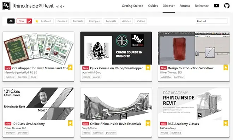
Task: Toggle the Examples filter
Action: pos(94,21)
